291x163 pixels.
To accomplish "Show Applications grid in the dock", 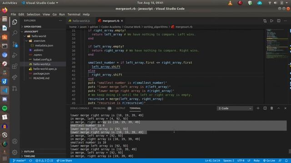I will 5,158.
